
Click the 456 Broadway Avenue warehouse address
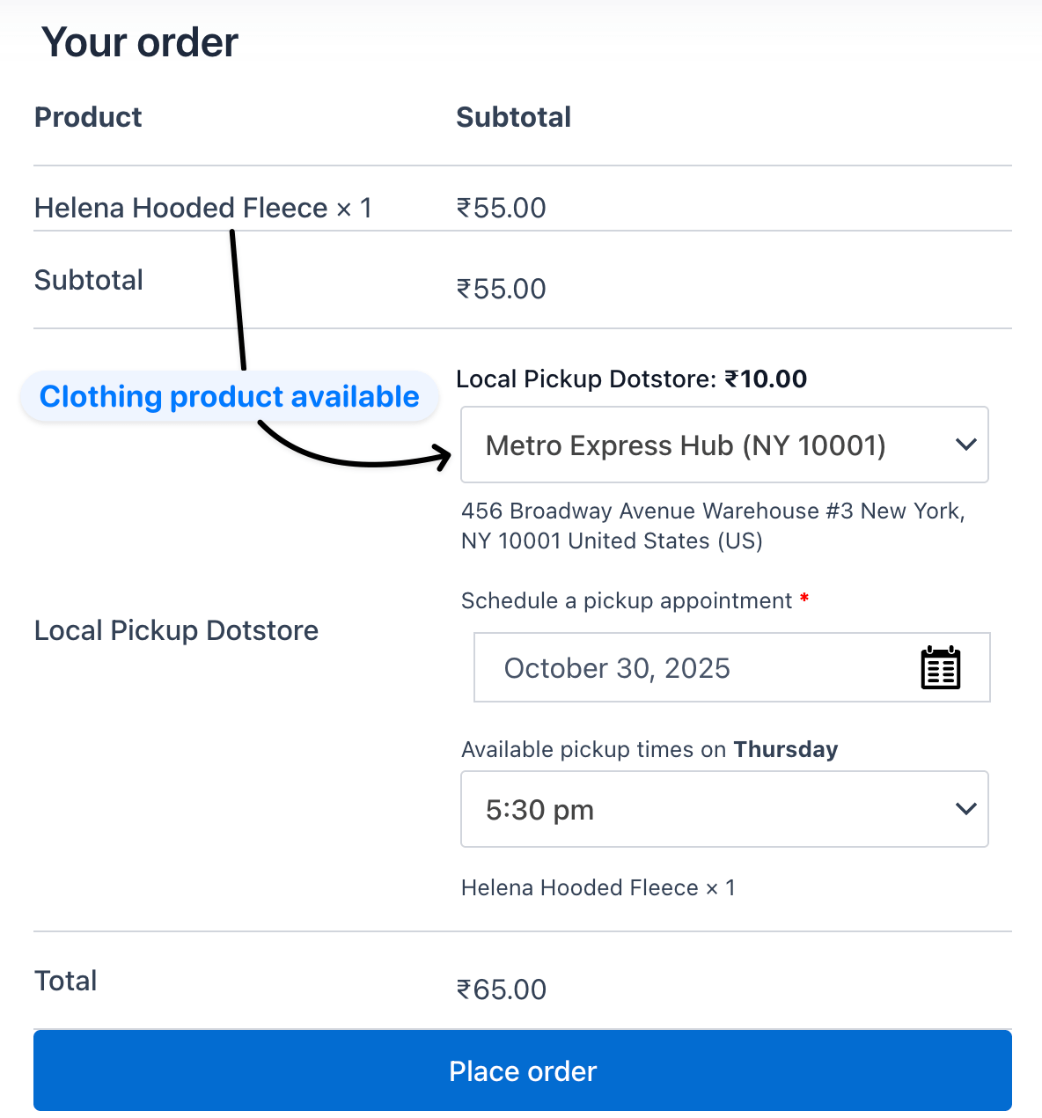[x=711, y=525]
